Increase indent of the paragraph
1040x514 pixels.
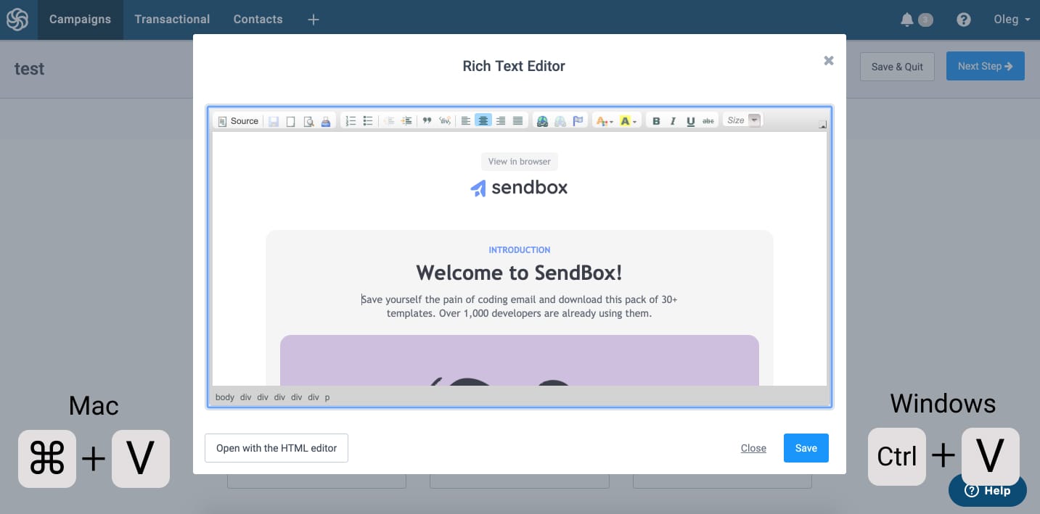pos(406,121)
